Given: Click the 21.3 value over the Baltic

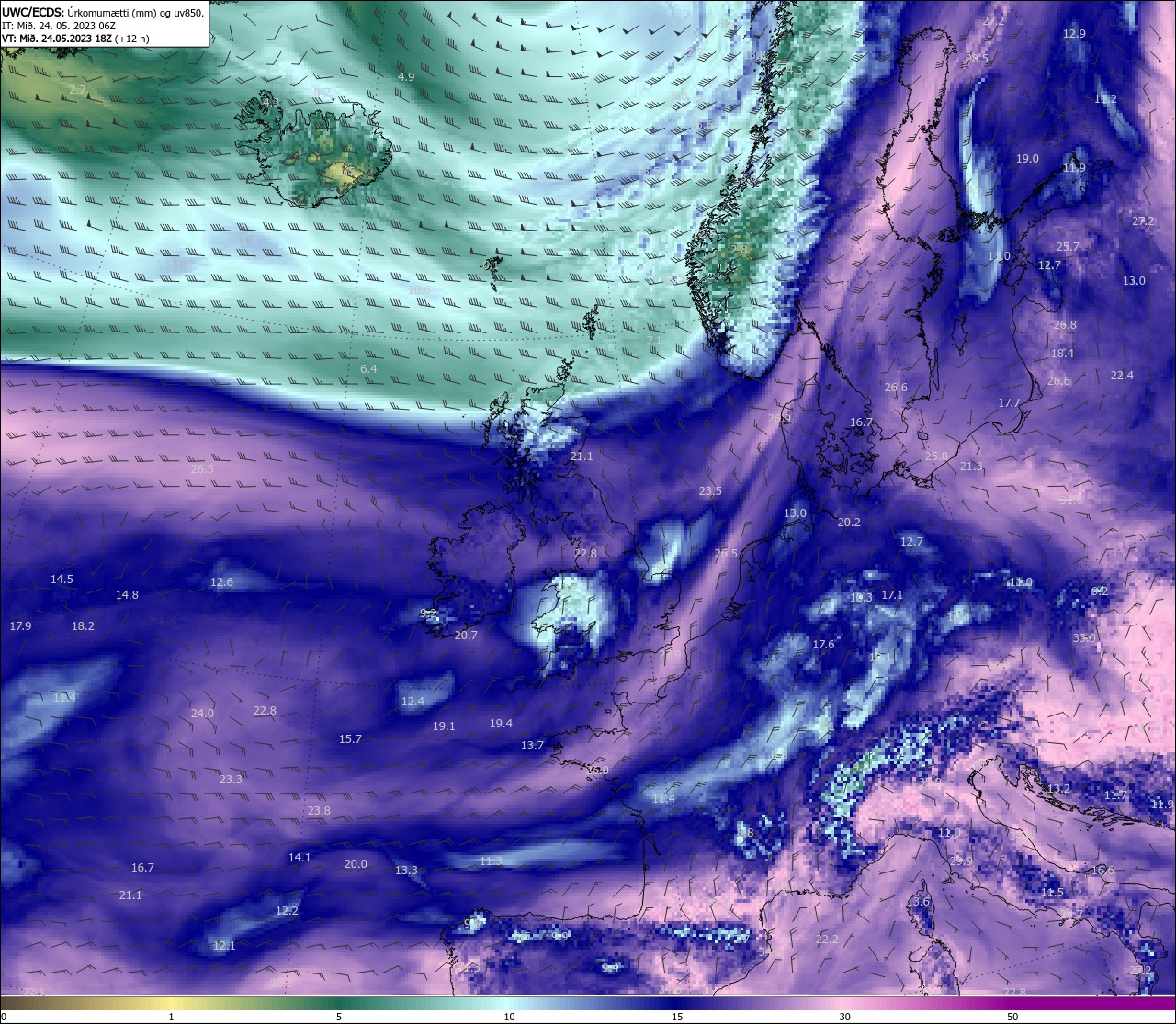Looking at the screenshot, I should (x=971, y=467).
